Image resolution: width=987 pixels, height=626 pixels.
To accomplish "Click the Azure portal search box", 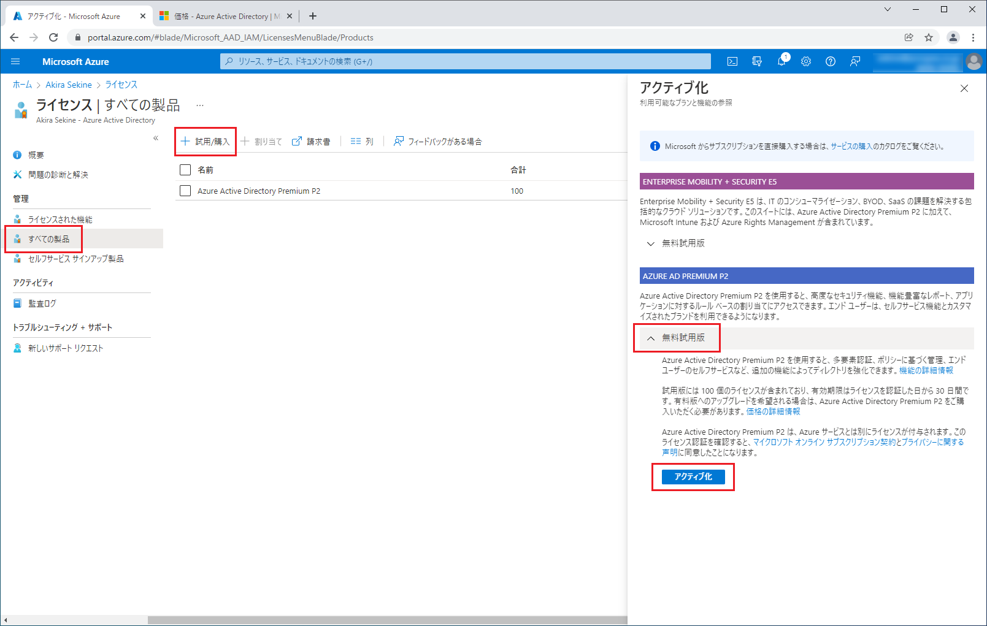I will pos(466,61).
